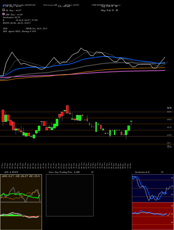Open the blue Stochastics chart panel
The height and width of the screenshot is (230, 174).
click(x=153, y=188)
